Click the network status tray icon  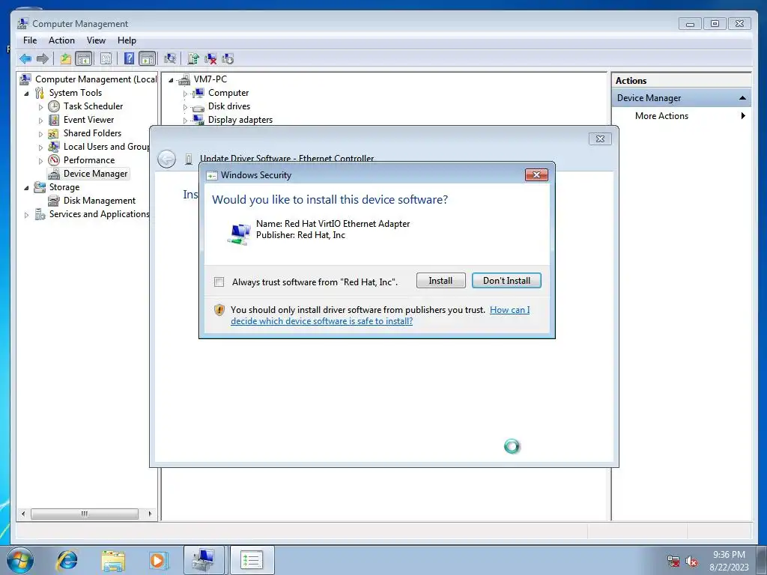(673, 561)
